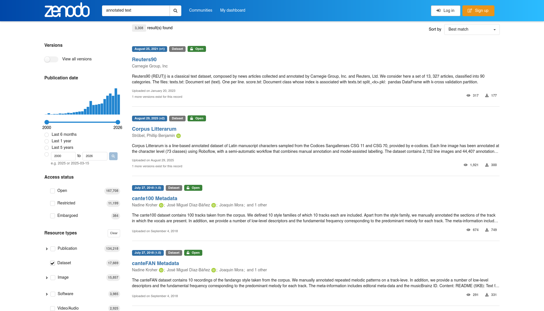This screenshot has height=311, width=544.
Task: Select the Last 1 year radio option
Action: pos(46,141)
